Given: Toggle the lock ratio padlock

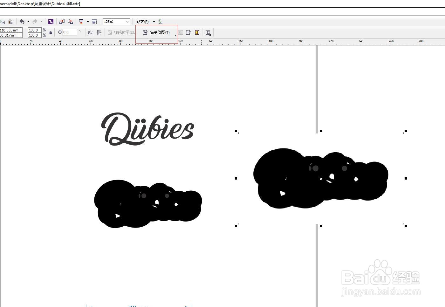Looking at the screenshot, I should (x=51, y=32).
